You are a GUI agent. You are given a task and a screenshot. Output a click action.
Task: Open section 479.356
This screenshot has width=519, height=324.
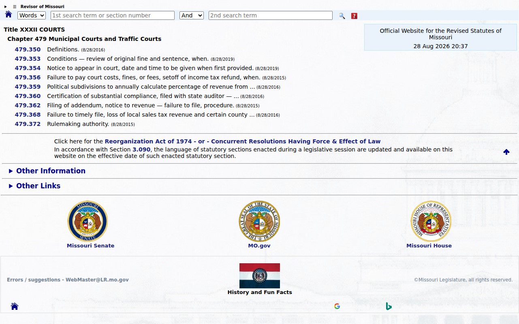(28, 77)
